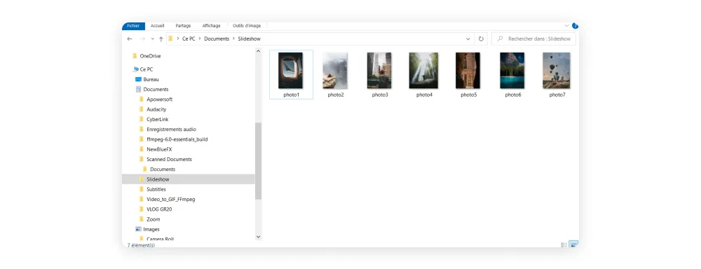Click the photo4 file name label
Screen dimensions: 701x269
[424, 95]
